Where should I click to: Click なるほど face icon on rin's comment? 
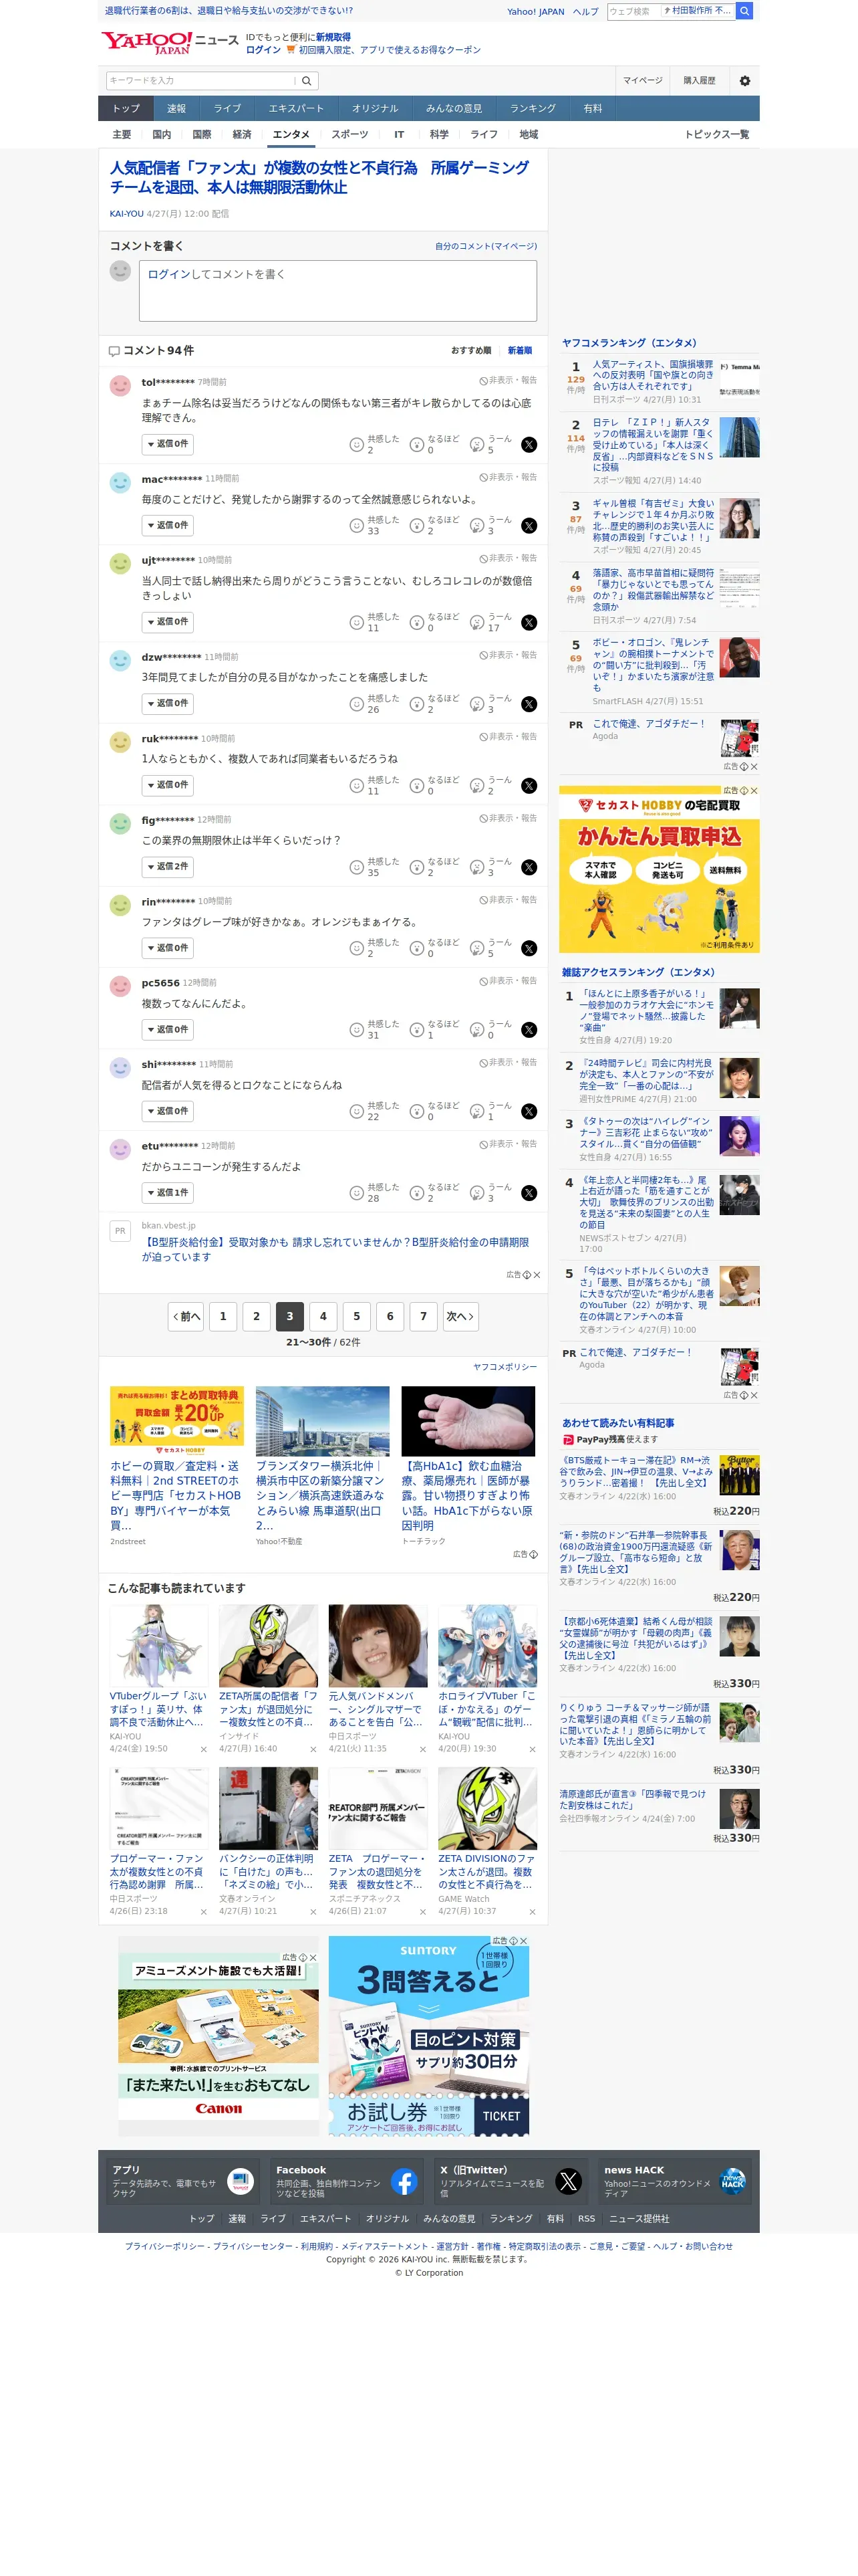pos(418,949)
